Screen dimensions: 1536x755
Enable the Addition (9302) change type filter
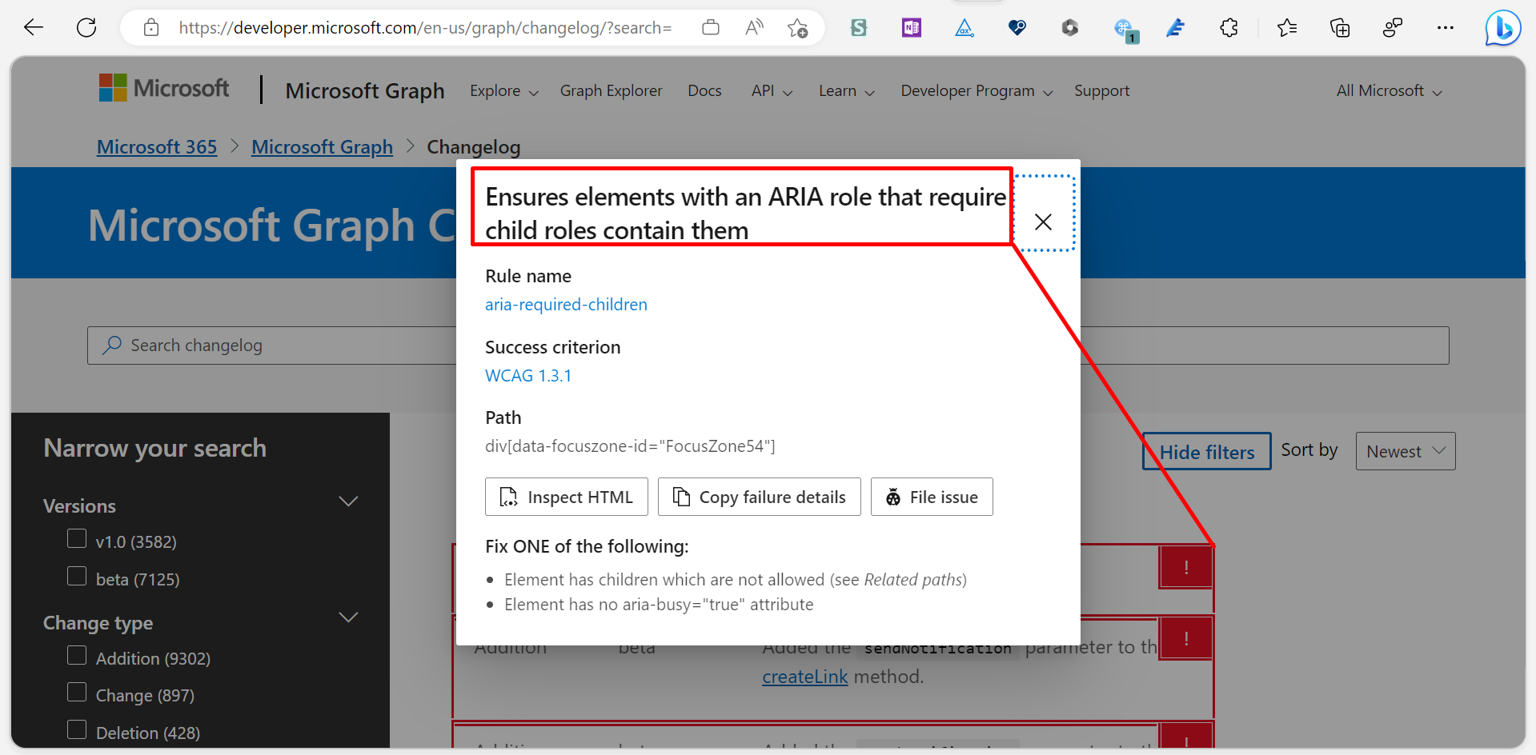pyautogui.click(x=77, y=655)
